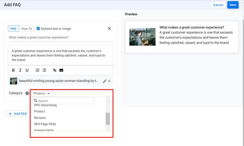
Task: Click the Save button
Action: 233,5
